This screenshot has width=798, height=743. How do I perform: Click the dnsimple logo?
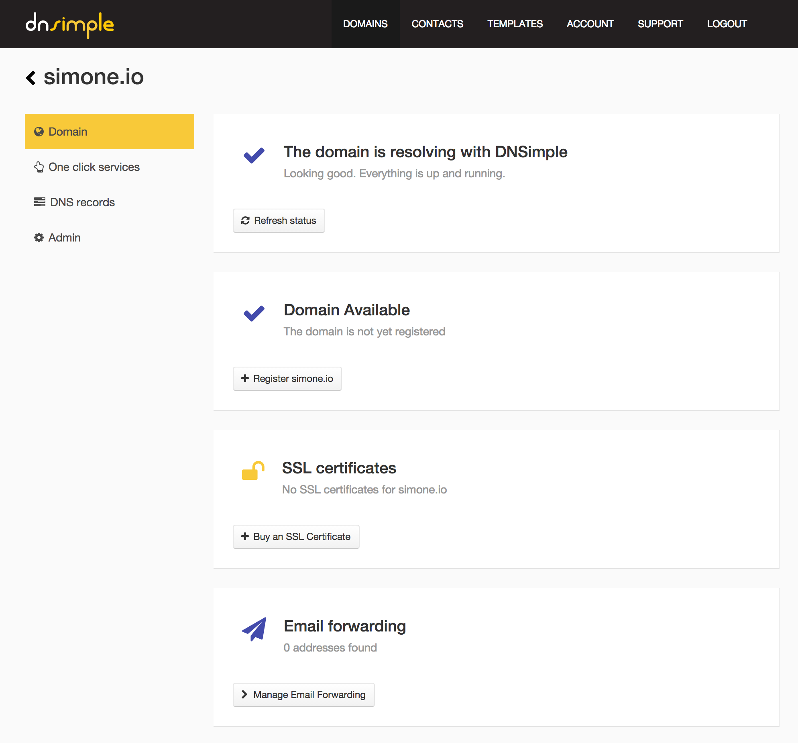click(70, 25)
